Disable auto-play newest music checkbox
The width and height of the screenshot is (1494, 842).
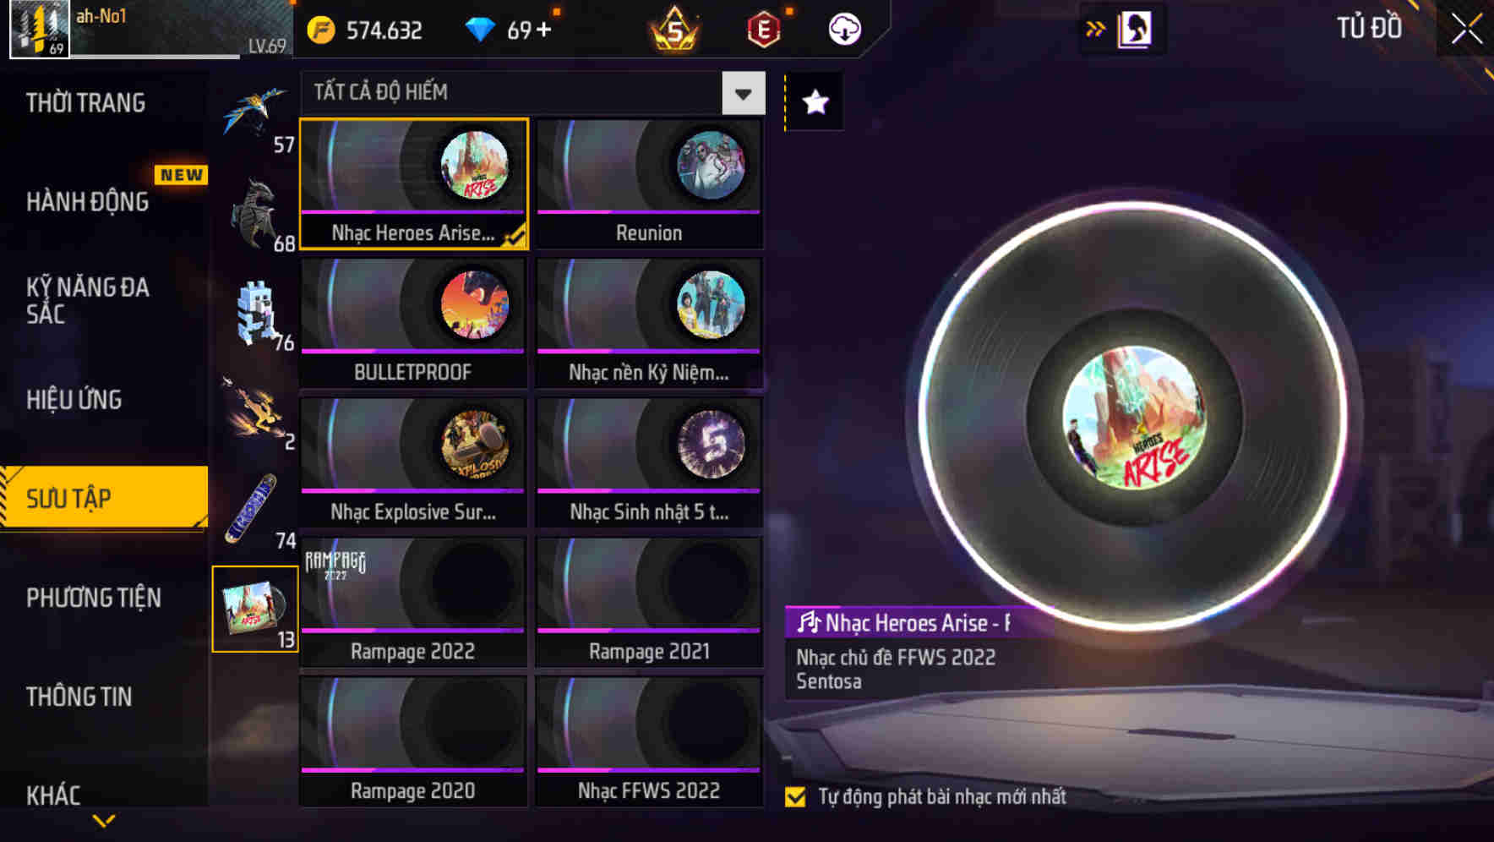click(x=795, y=796)
